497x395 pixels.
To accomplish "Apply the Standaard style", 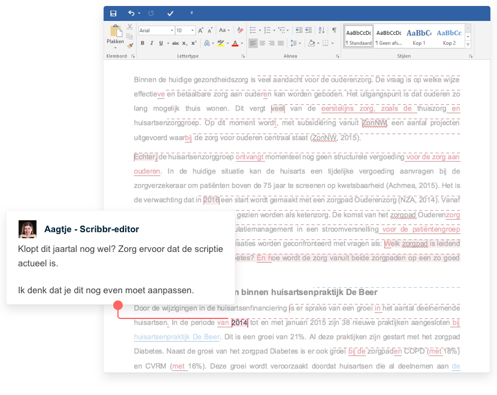I will [359, 37].
